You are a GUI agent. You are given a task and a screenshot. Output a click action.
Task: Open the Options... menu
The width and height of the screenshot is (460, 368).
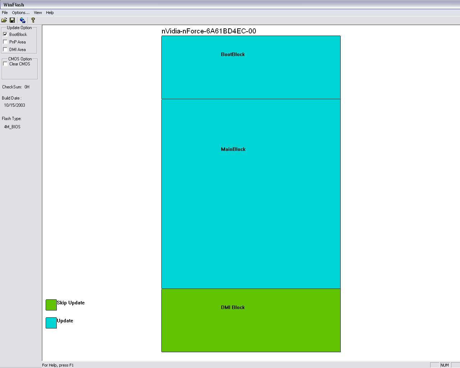pos(20,13)
